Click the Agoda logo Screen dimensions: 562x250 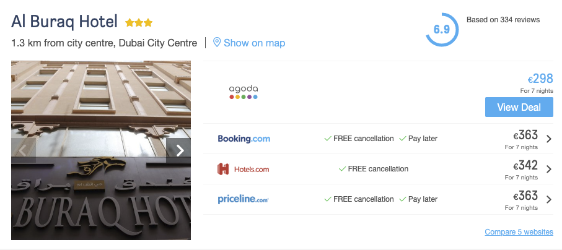(x=244, y=92)
